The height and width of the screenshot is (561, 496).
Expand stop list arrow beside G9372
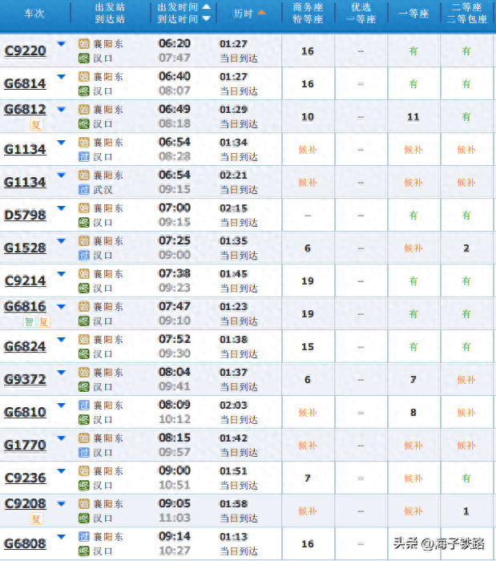point(62,373)
